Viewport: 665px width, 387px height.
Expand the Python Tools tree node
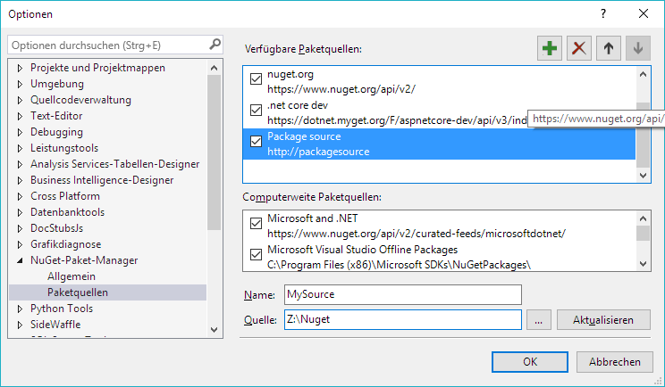(x=20, y=309)
